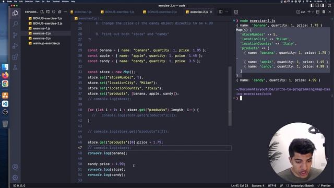
Task: Open warmup-exercise.js in Explorer
Action: coord(46,43)
